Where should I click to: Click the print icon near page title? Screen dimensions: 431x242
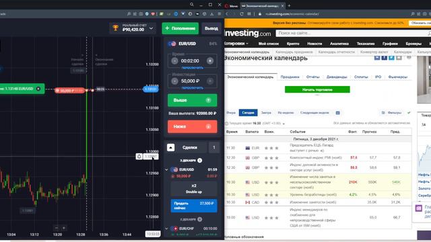pos(409,57)
